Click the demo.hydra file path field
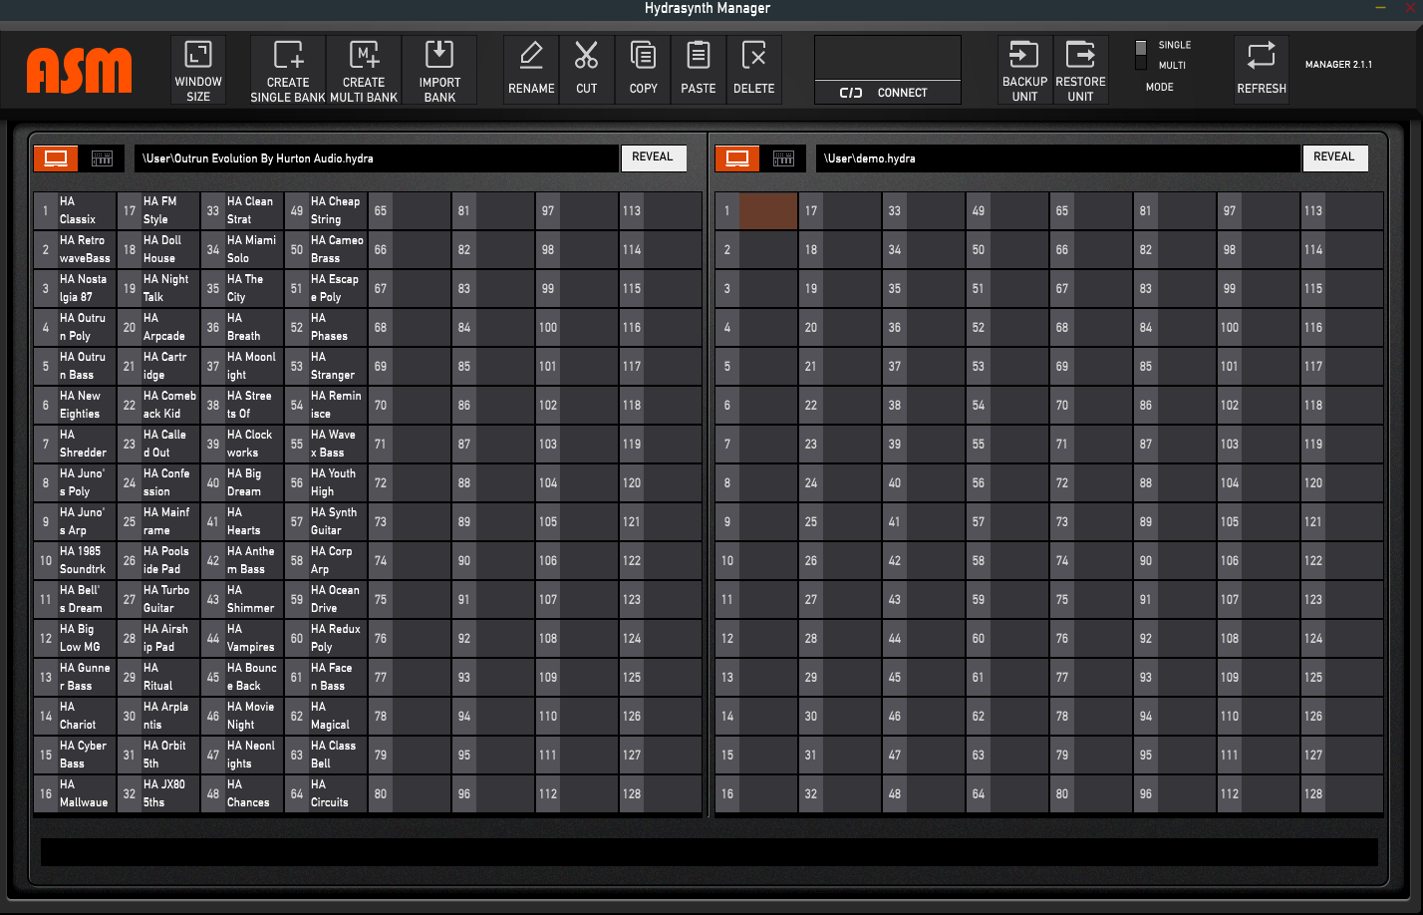The height and width of the screenshot is (915, 1423). [1058, 158]
